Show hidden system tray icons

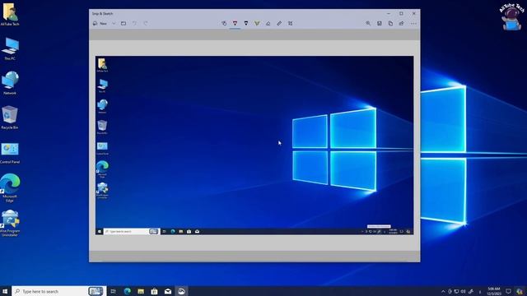(443, 291)
